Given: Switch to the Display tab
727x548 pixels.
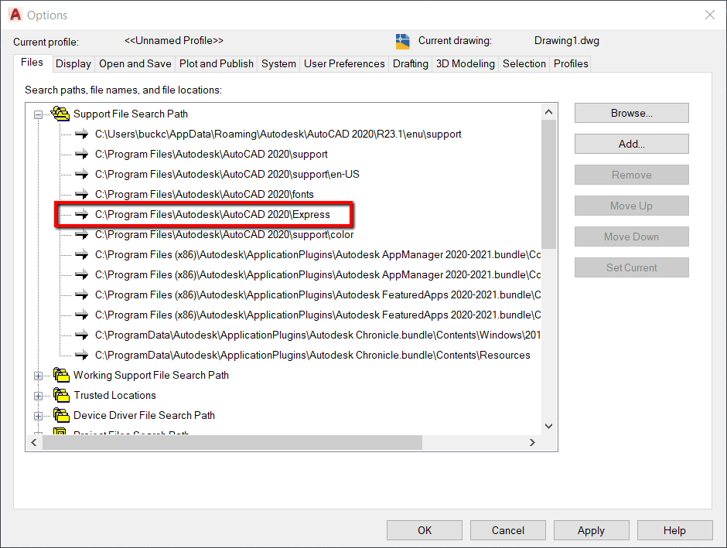Looking at the screenshot, I should pos(73,63).
